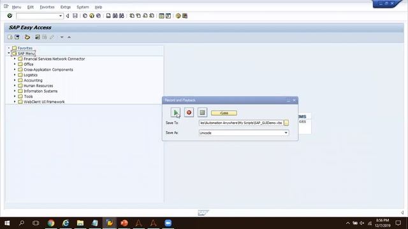Viewport: 408px width, 229px height.
Task: Click the First Page icon
Action: point(132,16)
